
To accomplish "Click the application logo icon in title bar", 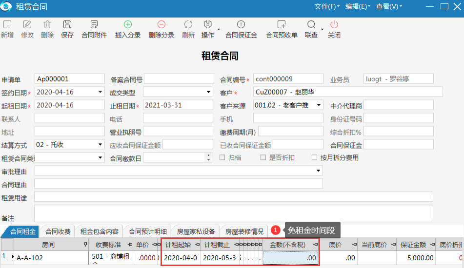I will click(x=6, y=6).
